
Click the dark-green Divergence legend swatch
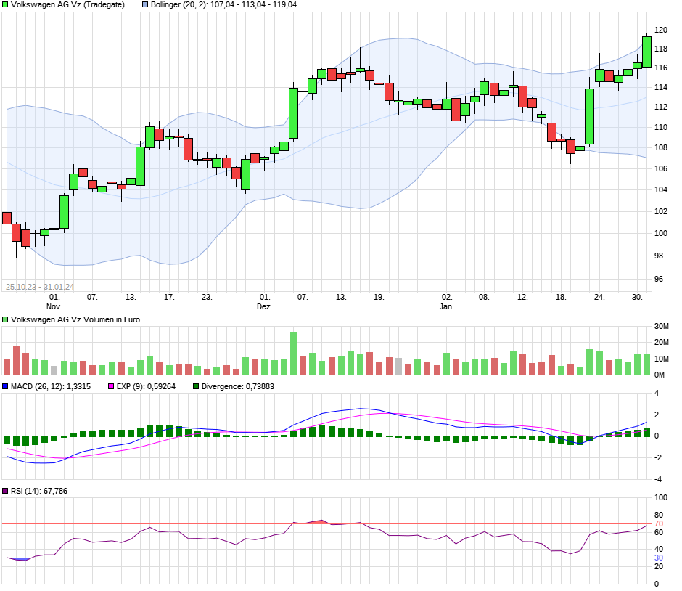click(x=196, y=386)
